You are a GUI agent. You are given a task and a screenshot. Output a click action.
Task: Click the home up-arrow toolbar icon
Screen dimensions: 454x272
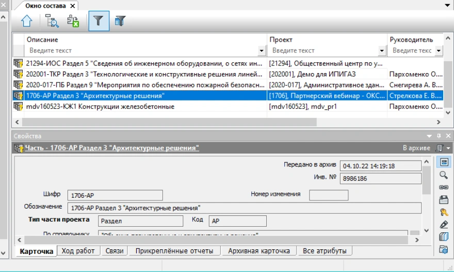(x=27, y=21)
